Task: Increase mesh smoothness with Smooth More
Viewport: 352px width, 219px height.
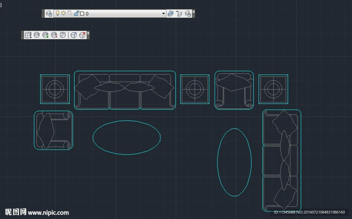Action: click(x=45, y=35)
